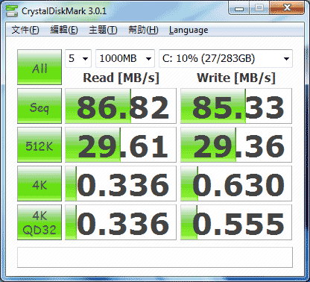Viewport: 310px width, 282px height.
Task: Start the 4K QD32 benchmark test
Action: [x=39, y=222]
